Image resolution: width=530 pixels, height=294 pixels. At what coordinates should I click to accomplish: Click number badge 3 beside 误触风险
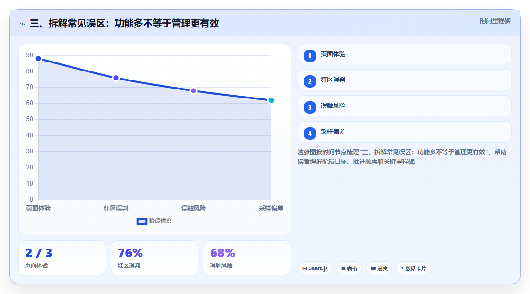pyautogui.click(x=309, y=107)
